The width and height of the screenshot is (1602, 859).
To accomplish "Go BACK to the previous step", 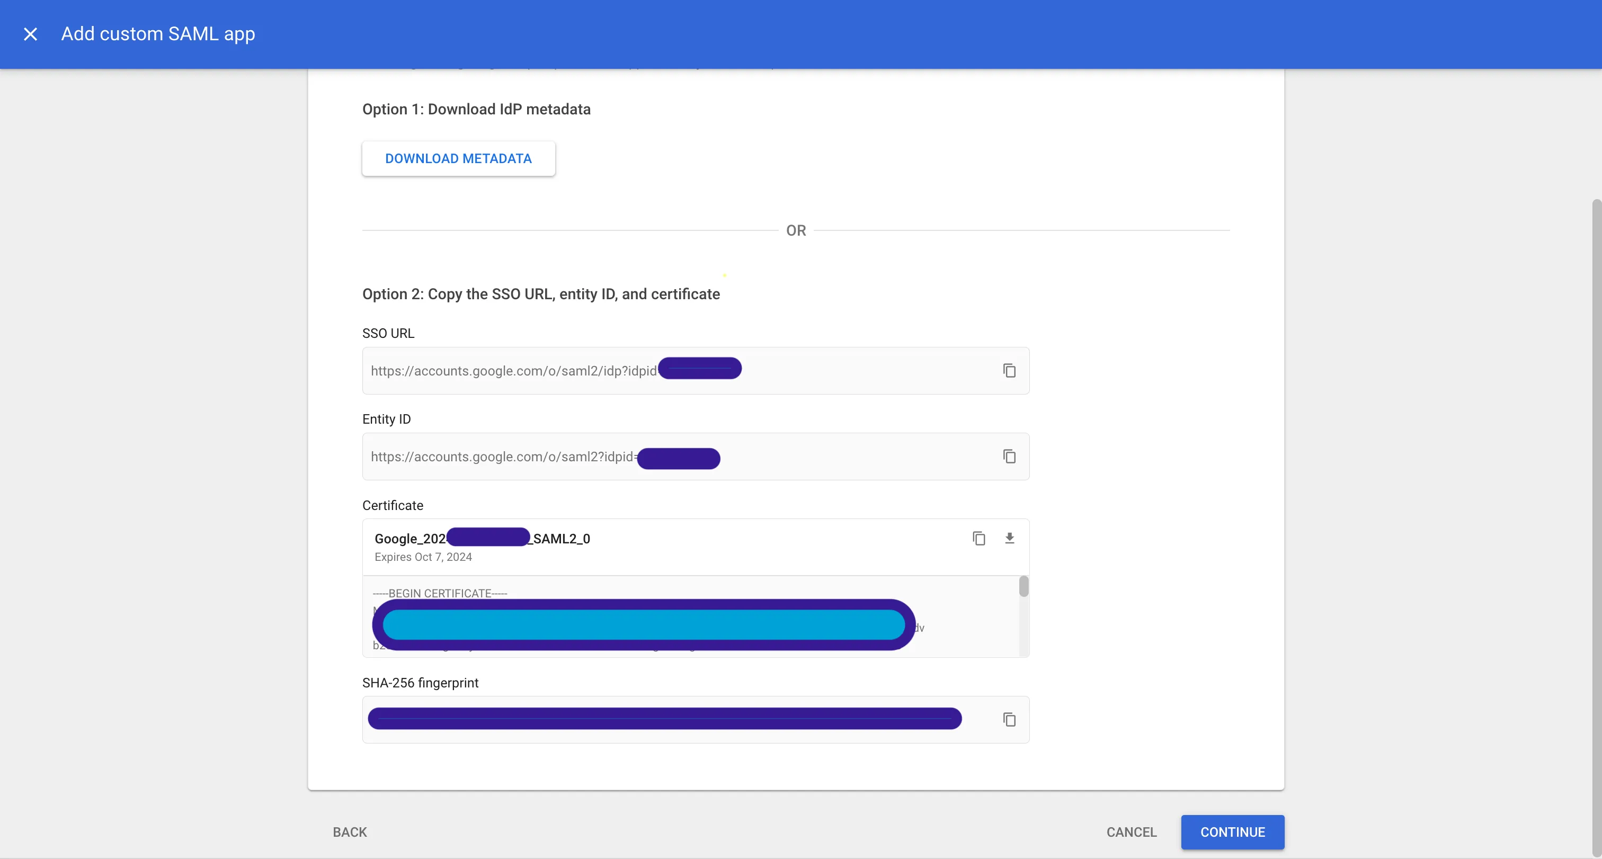I will pyautogui.click(x=350, y=831).
